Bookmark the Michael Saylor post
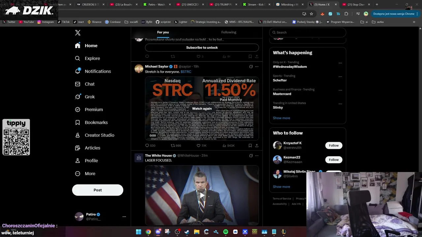 (250, 145)
